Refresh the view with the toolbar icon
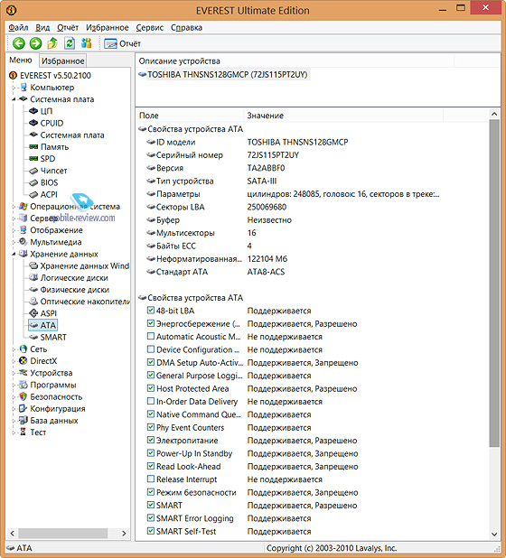The image size is (506, 558). pos(70,43)
